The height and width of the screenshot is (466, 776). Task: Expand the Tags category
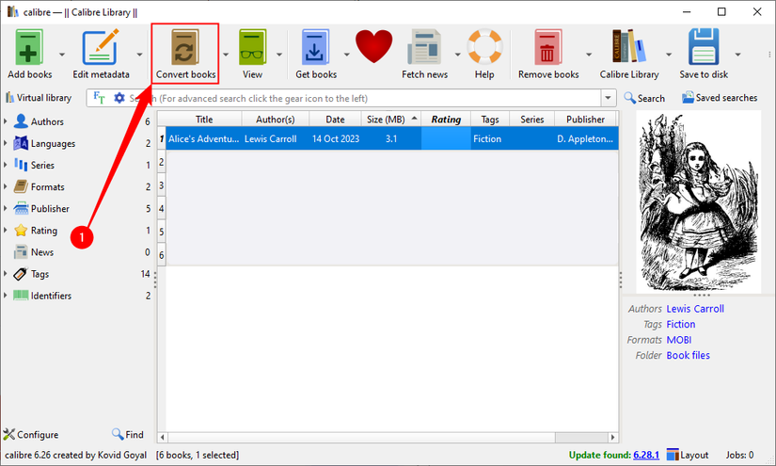tap(6, 273)
